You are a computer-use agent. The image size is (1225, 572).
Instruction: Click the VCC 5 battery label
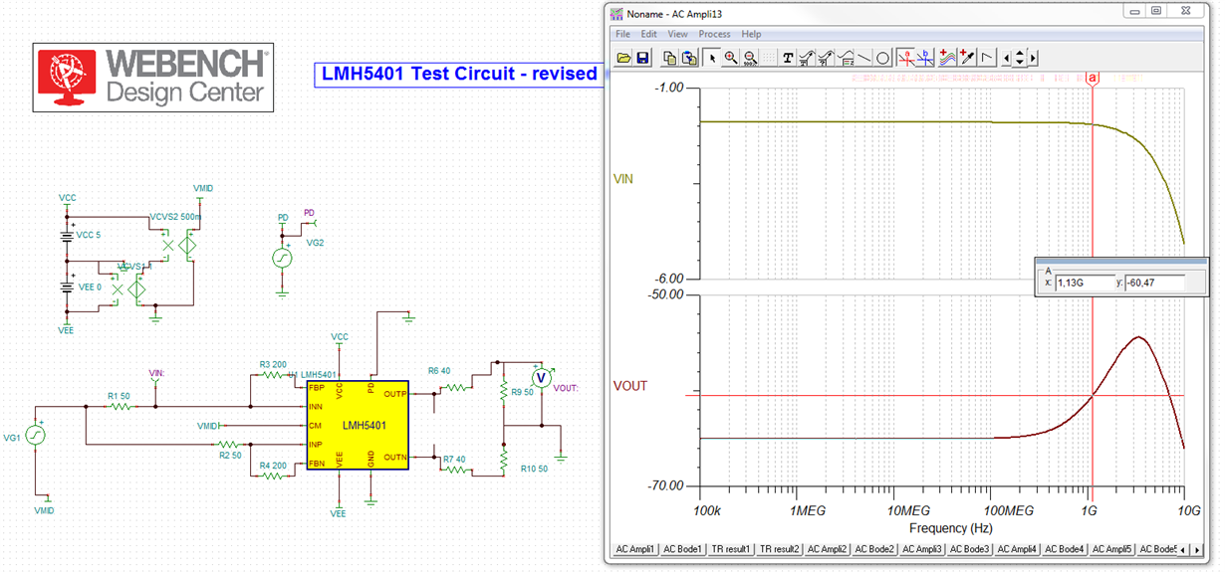tap(89, 235)
